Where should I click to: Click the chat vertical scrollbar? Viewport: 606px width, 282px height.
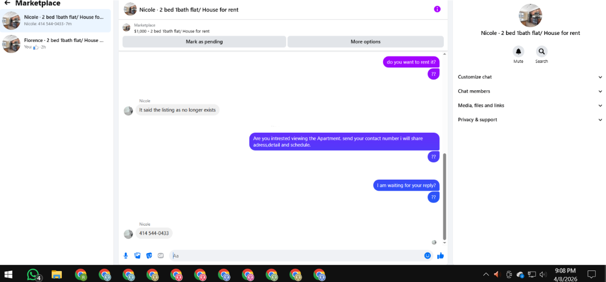tap(444, 197)
